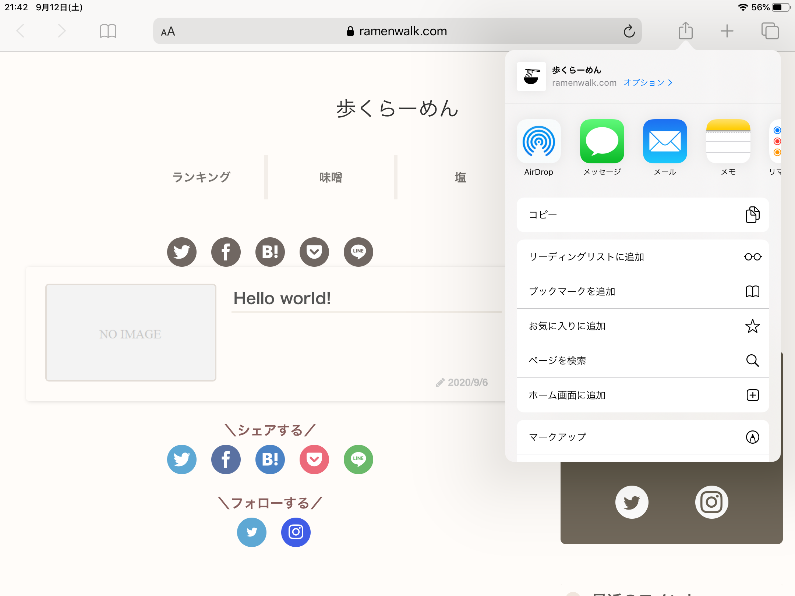
Task: Click the red Pocket share icon
Action: tap(314, 459)
